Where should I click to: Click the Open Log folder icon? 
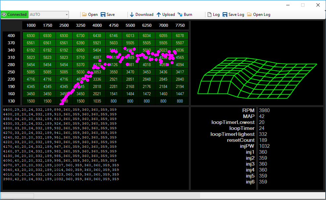click(249, 15)
